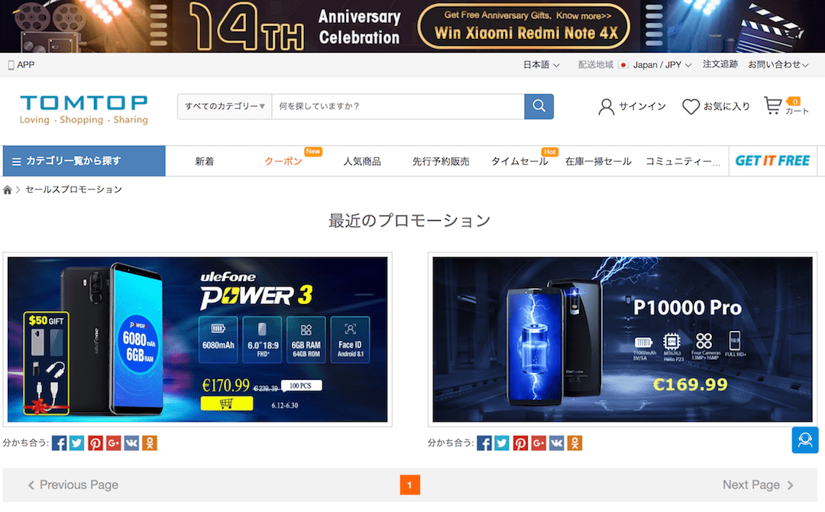Share Power 3 promo on Pinterest
Viewport: 825px width, 512px height.
tap(95, 443)
